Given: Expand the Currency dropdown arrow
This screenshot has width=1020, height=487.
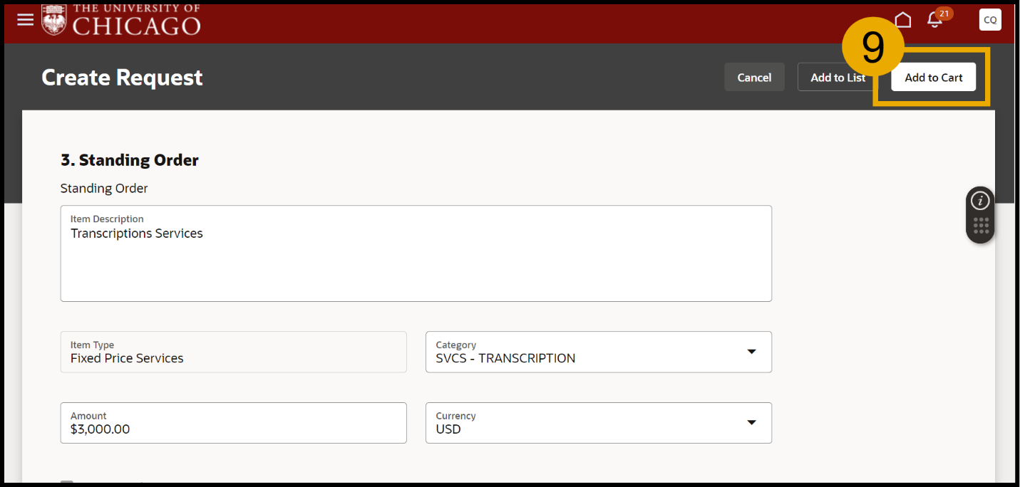Looking at the screenshot, I should click(x=751, y=423).
